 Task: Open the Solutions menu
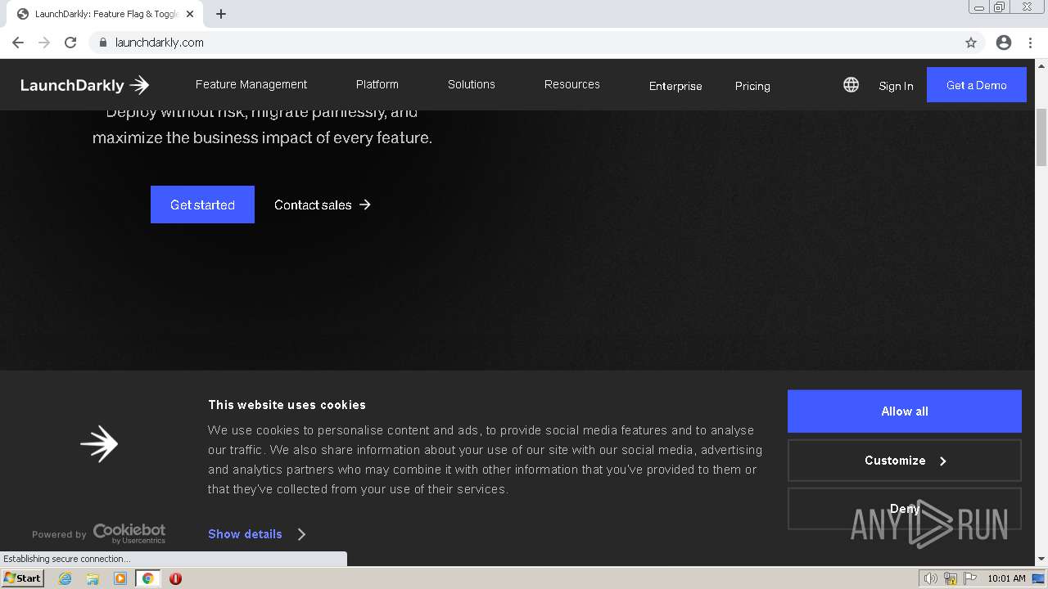pyautogui.click(x=472, y=84)
